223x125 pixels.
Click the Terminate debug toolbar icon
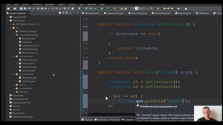click(46, 9)
